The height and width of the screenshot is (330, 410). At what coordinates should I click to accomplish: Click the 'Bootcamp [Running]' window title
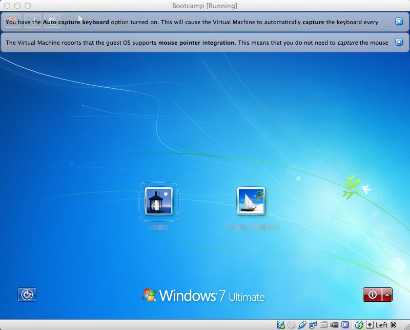tap(204, 6)
